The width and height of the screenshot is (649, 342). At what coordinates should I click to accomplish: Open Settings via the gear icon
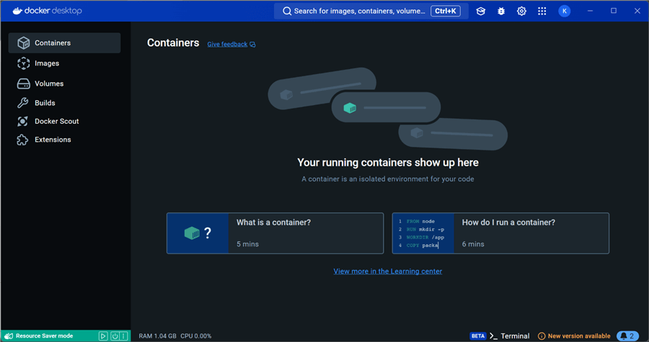521,11
